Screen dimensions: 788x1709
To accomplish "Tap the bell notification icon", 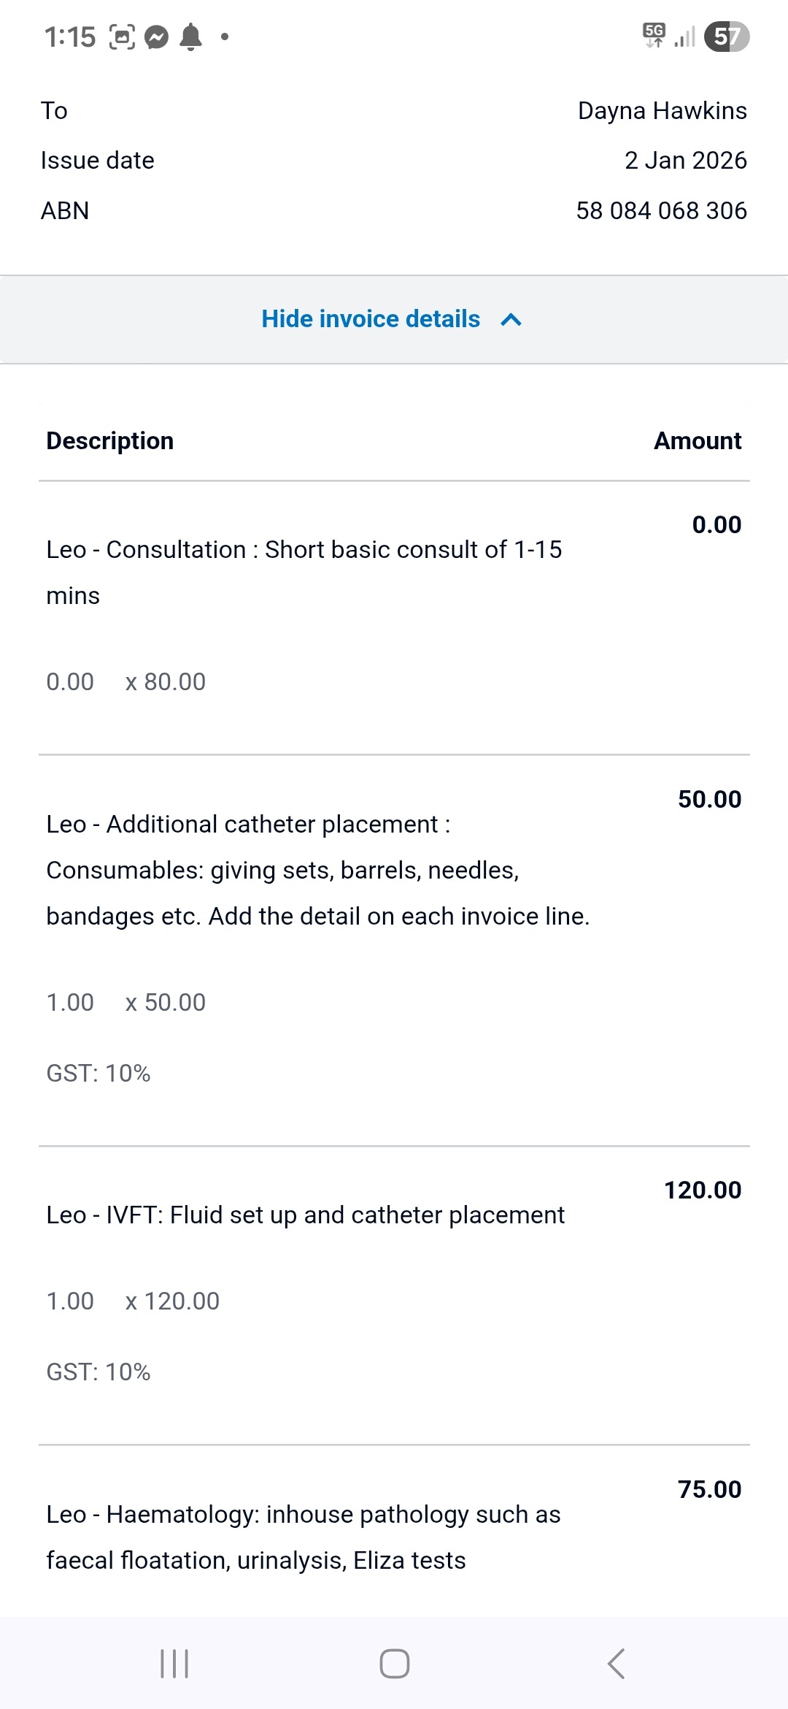I will 191,37.
